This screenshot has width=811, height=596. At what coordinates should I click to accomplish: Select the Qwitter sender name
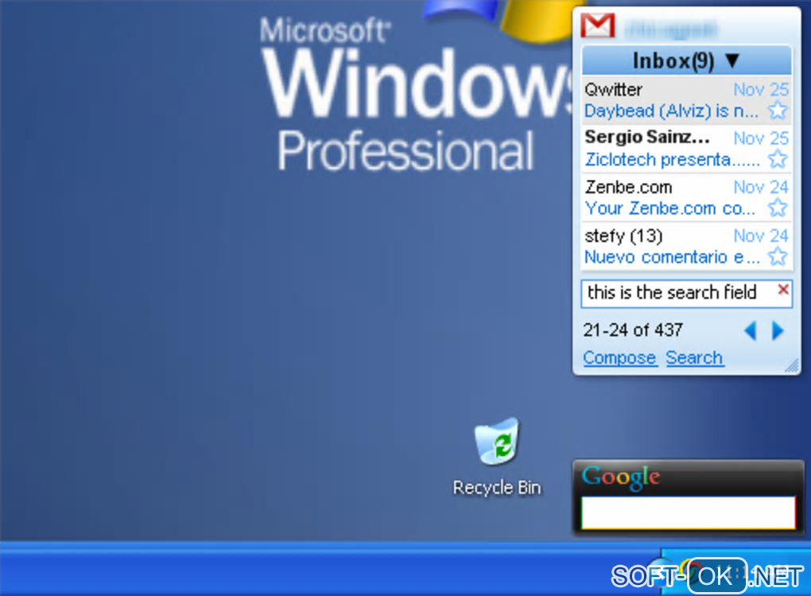point(614,90)
